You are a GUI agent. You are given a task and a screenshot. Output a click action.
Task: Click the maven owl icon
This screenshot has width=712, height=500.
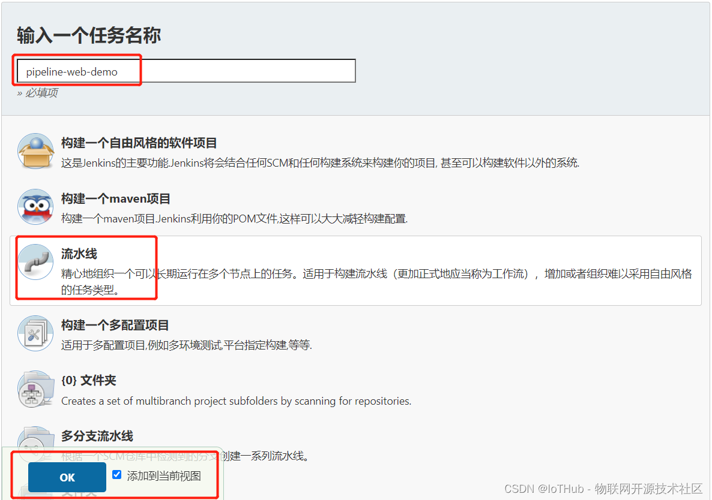[x=36, y=207]
